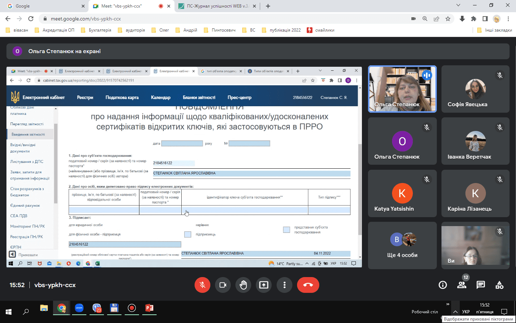Show the participants list panel
Image resolution: width=516 pixels, height=323 pixels.
[x=462, y=285]
